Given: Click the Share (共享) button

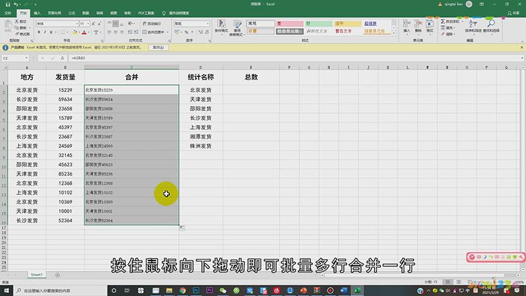Looking at the screenshot, I should tap(514, 13).
